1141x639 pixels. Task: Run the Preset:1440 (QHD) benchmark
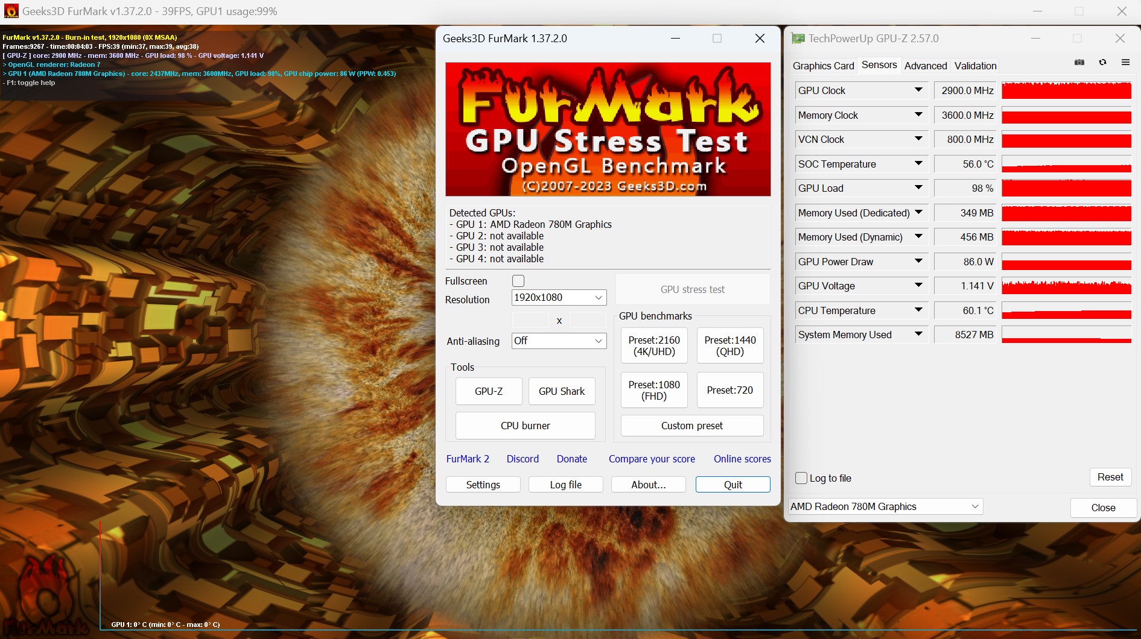pos(730,345)
